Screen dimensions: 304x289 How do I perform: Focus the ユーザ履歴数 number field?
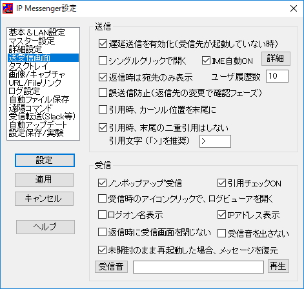coord(277,76)
